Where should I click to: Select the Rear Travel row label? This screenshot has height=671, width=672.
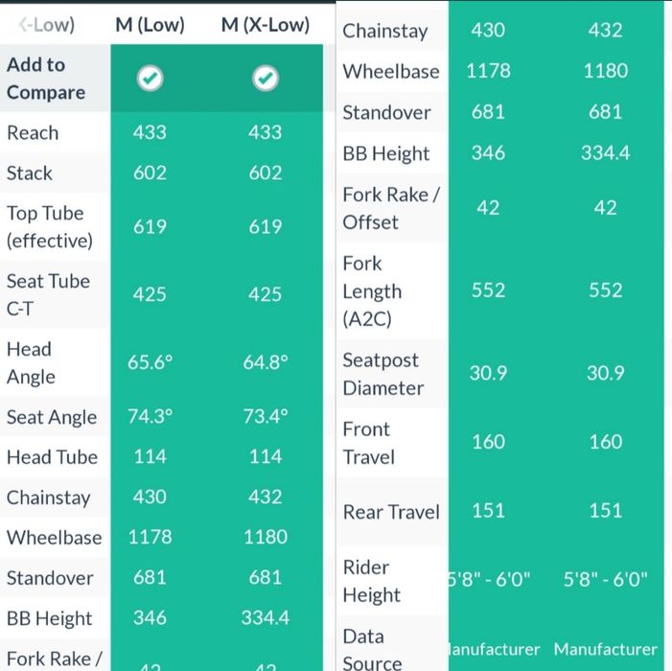391,512
